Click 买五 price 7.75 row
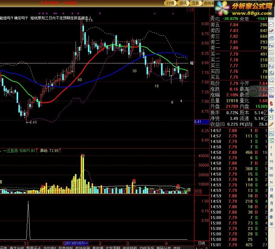 click(x=239, y=77)
